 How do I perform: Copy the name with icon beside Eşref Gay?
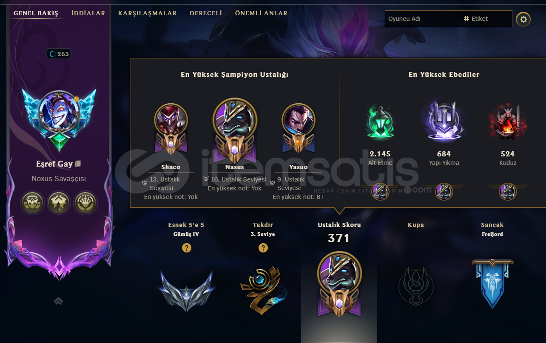pyautogui.click(x=78, y=164)
